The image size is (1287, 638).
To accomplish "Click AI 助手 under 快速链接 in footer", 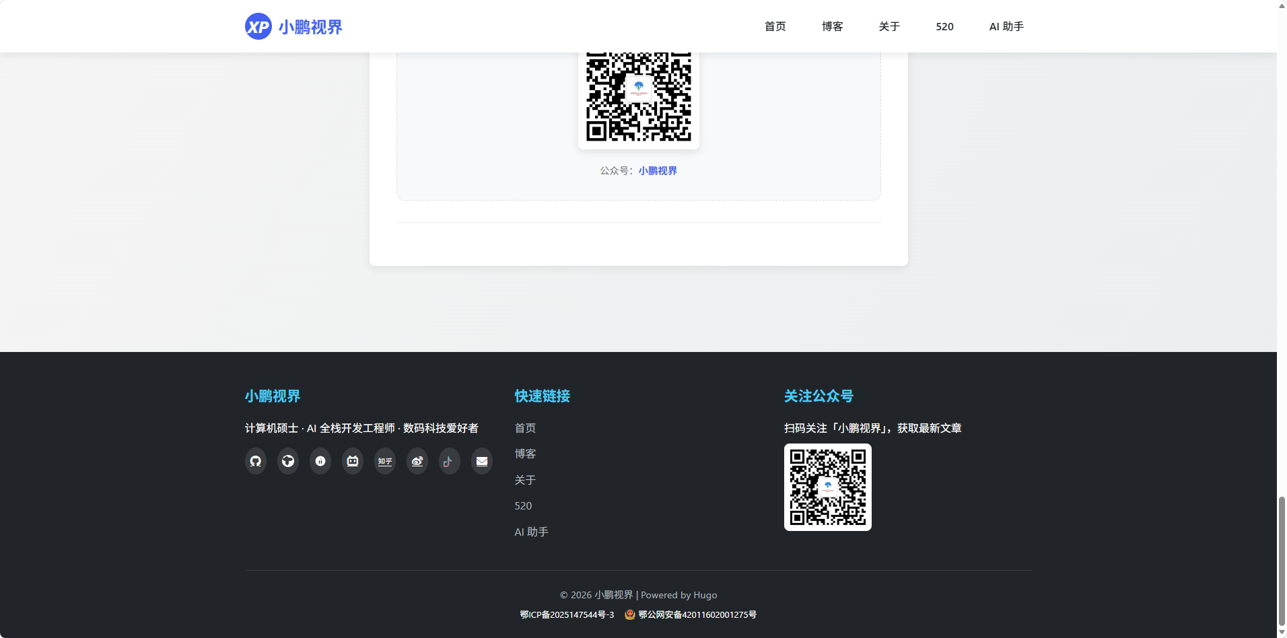I will 532,532.
